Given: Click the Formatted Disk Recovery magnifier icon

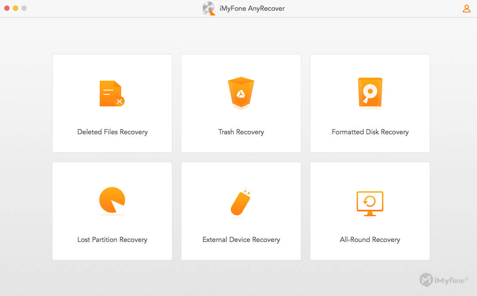Looking at the screenshot, I should click(x=370, y=93).
